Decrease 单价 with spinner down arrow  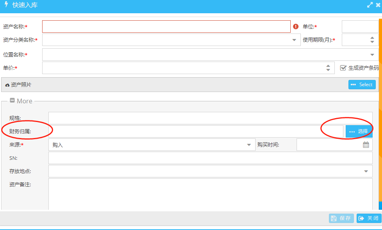[328, 70]
